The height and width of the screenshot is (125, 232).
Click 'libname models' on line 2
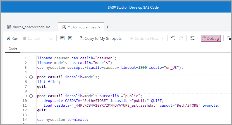(x=52, y=63)
